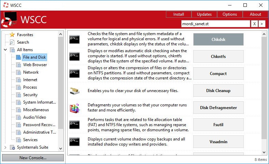Image resolution: width=269 pixels, height=164 pixels.
Task: Click the Security category icon
Action: click(x=18, y=95)
